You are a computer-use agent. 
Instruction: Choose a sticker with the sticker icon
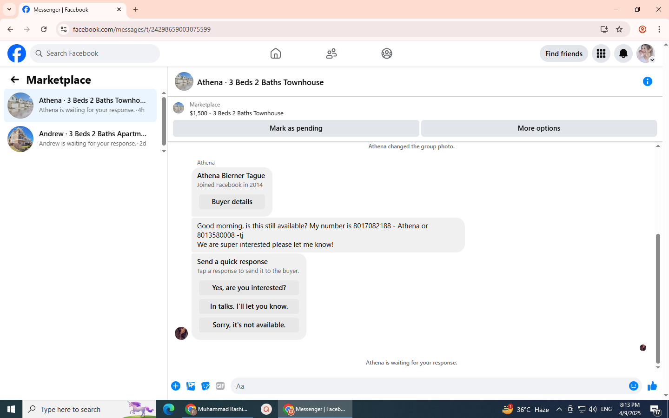(x=205, y=386)
